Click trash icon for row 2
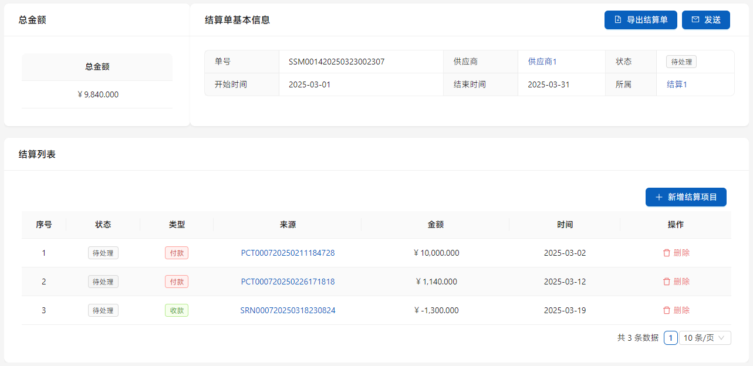This screenshot has width=753, height=366. (666, 282)
